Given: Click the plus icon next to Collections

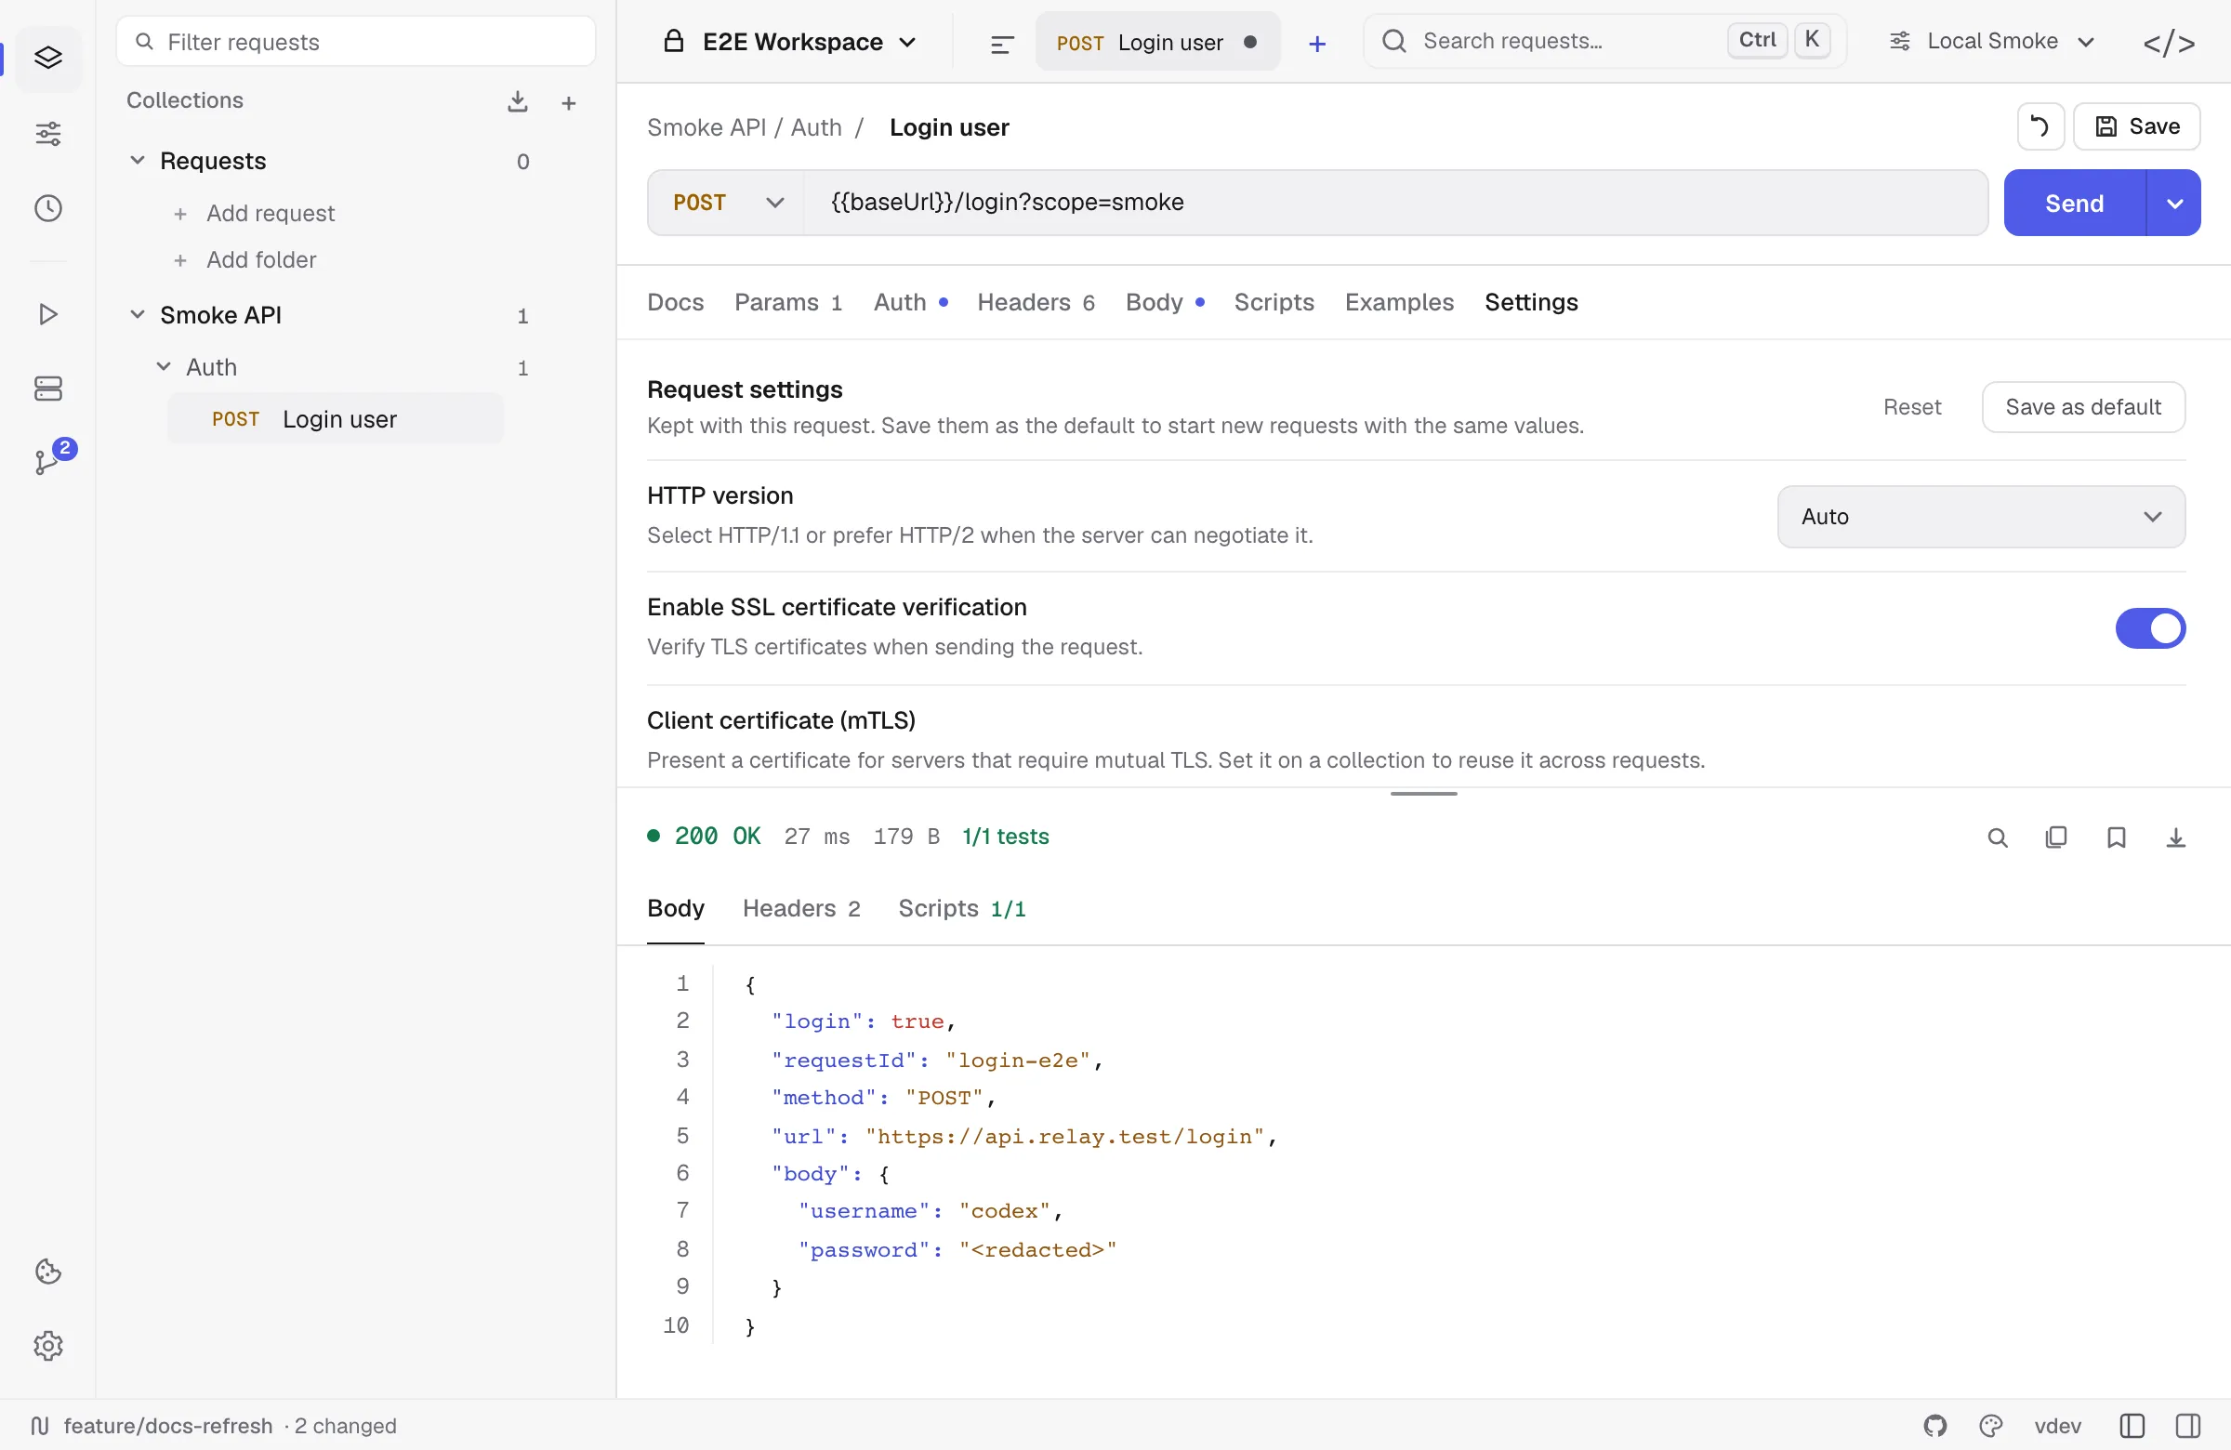Looking at the screenshot, I should (x=568, y=102).
